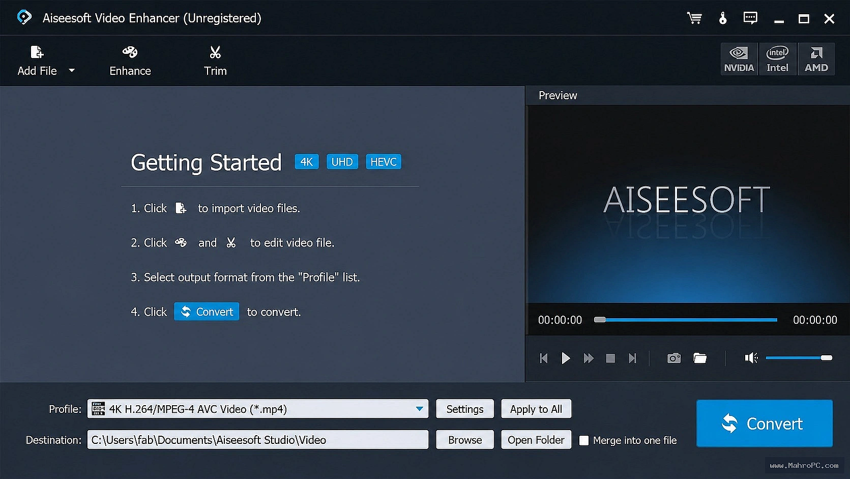This screenshot has width=850, height=479.
Task: Browse for destination folder
Action: (465, 440)
